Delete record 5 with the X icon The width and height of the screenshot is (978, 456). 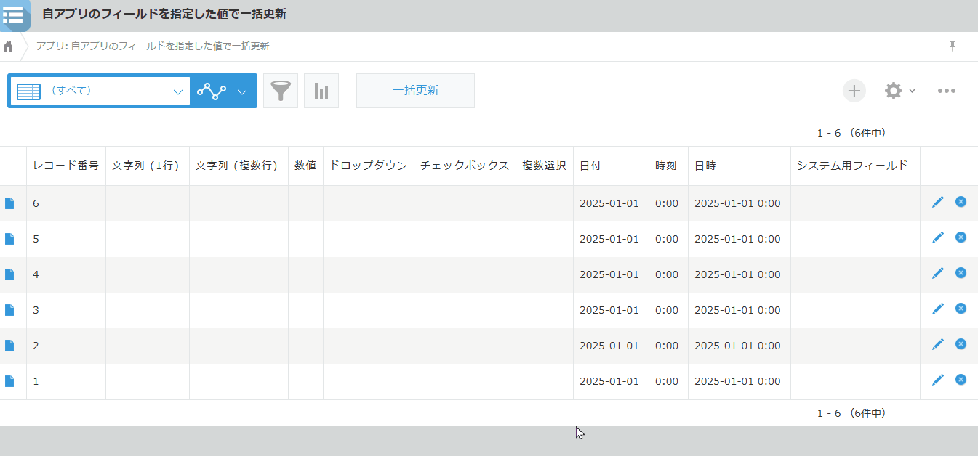point(961,237)
